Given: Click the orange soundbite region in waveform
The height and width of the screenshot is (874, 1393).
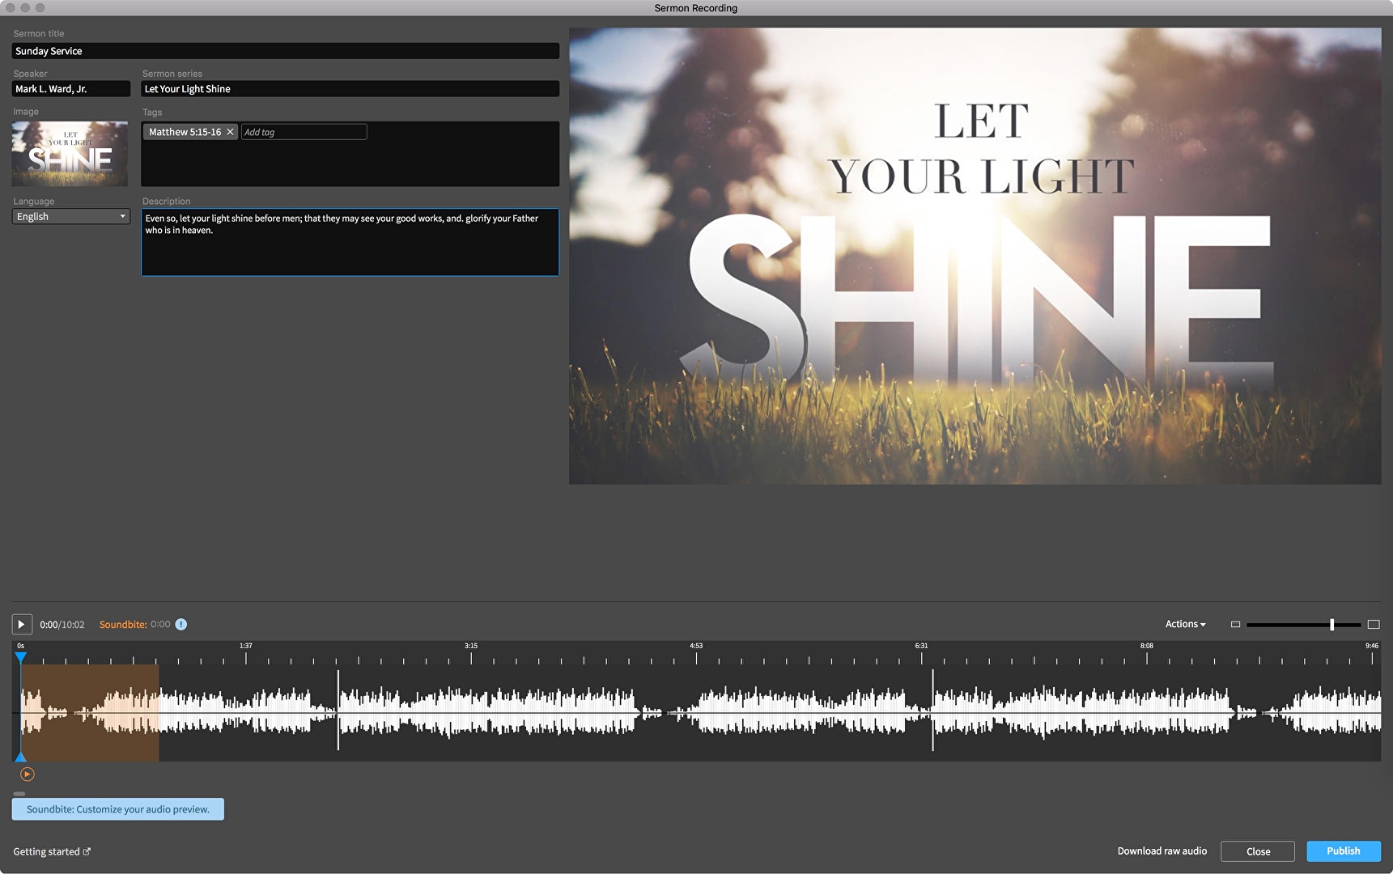Looking at the screenshot, I should pos(90,712).
